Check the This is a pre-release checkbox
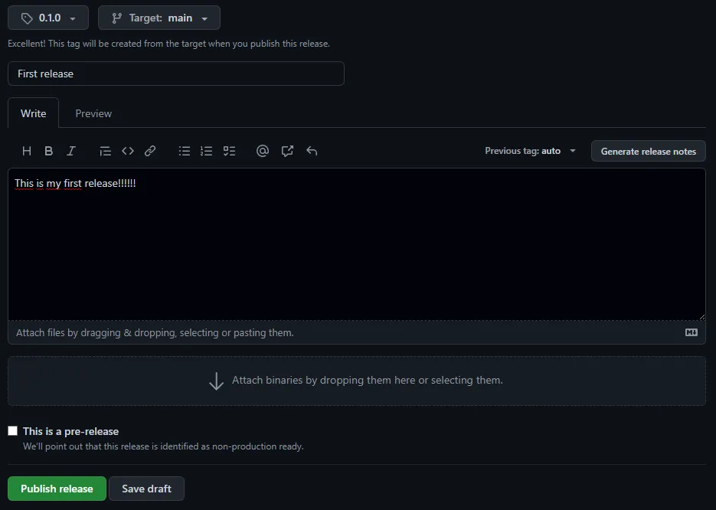This screenshot has width=716, height=510. pyautogui.click(x=13, y=431)
